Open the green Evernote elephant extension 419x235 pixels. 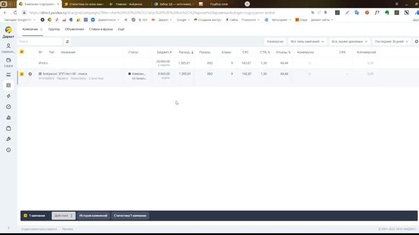[387, 12]
